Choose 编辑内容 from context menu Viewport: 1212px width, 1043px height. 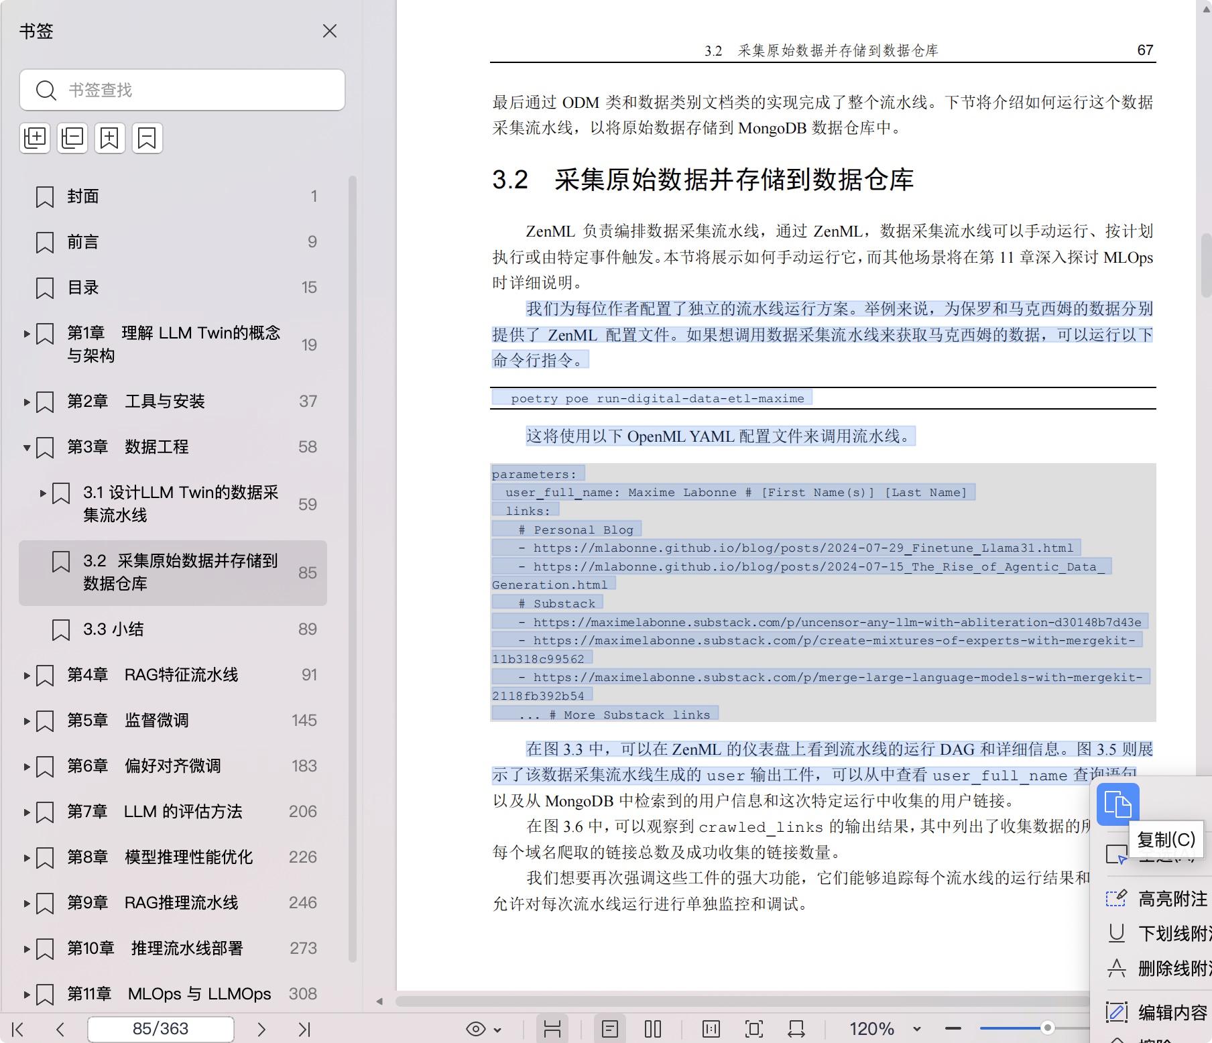[x=1158, y=1012]
